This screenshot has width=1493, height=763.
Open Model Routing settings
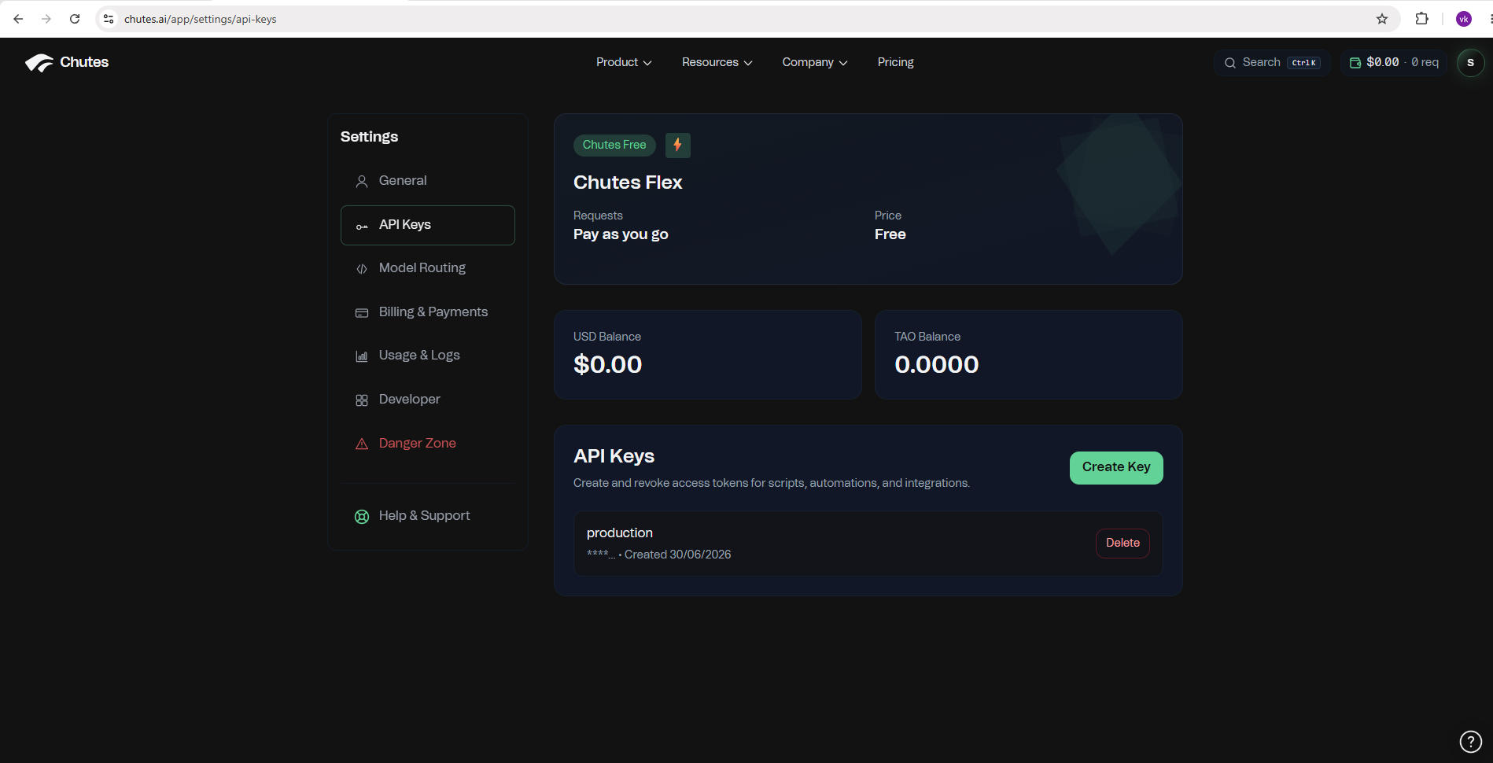(428, 268)
